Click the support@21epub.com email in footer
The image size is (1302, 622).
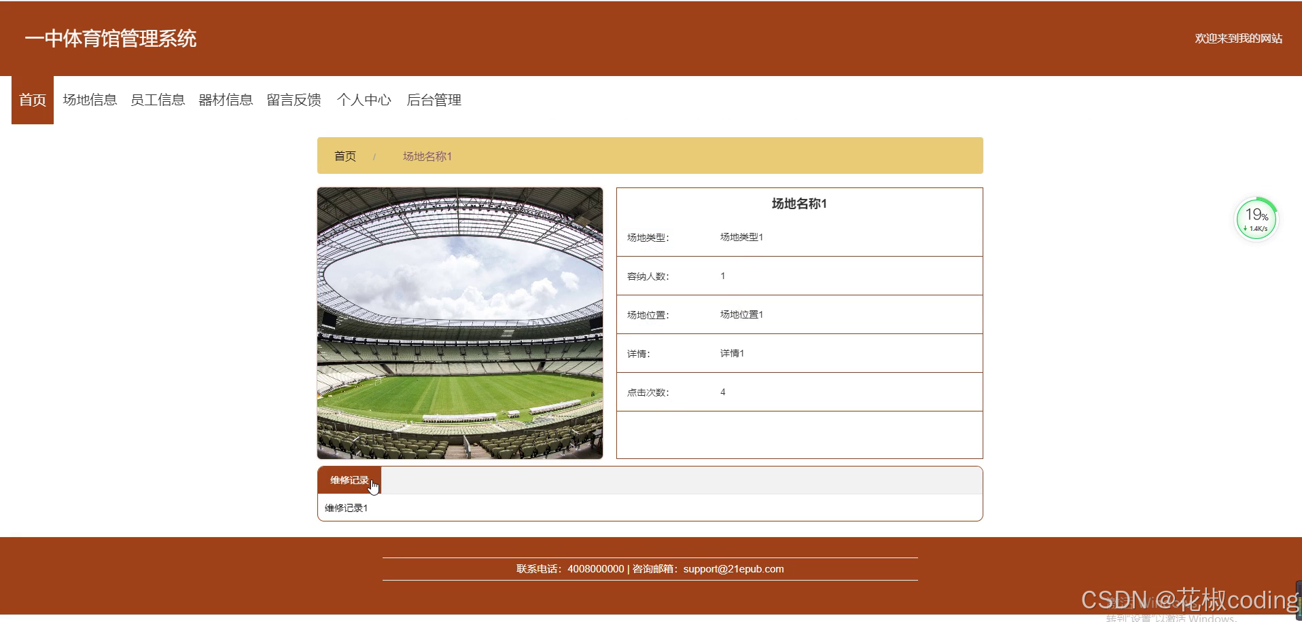[x=733, y=569]
